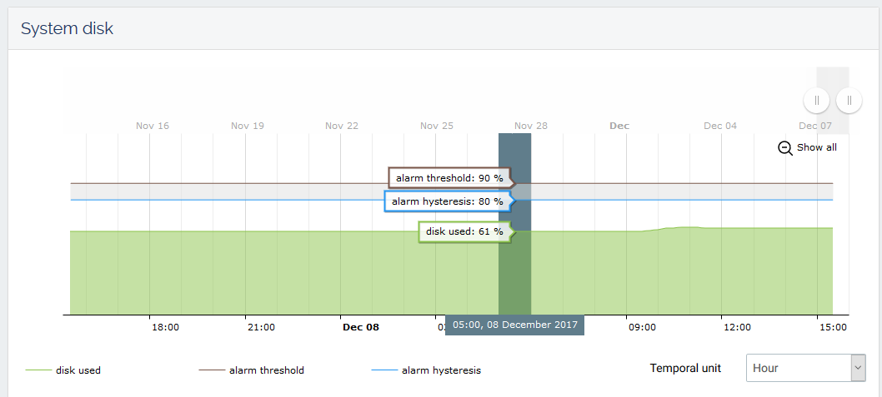Screen dimensions: 882x397
Task: Click the System disk panel header
Action: pos(67,28)
